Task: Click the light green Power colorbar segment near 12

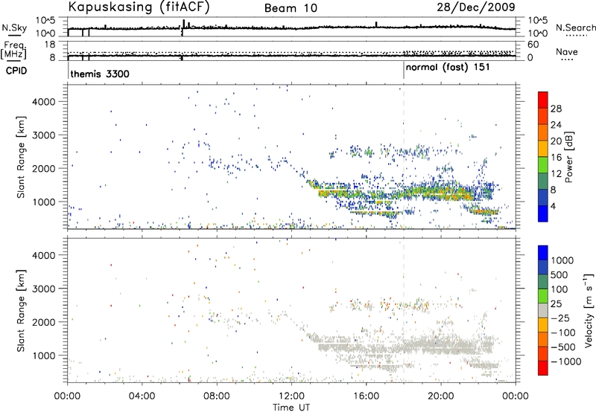Action: 543,164
